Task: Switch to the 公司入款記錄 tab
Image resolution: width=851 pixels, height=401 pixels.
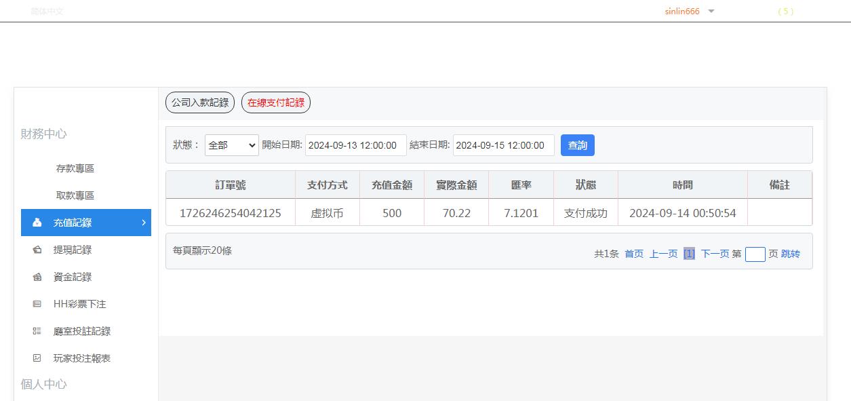Action: click(x=199, y=102)
